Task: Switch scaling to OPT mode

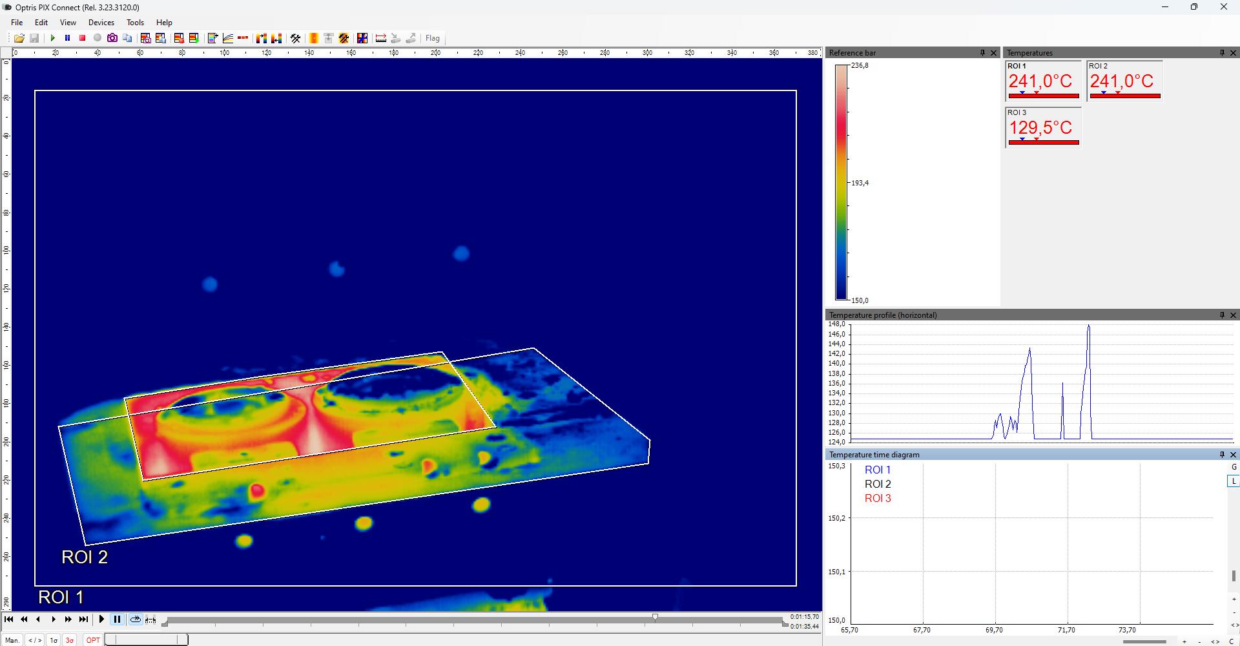Action: (x=92, y=640)
